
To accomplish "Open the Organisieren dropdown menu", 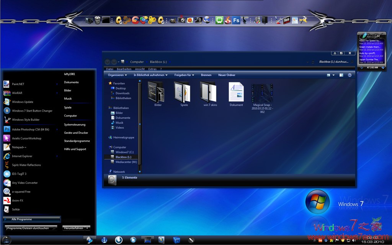I will 117,75.
